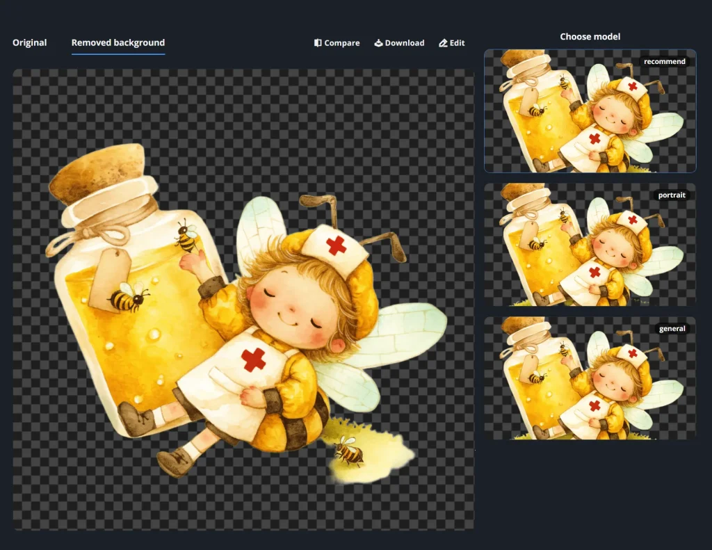Screen dimensions: 712x550
Task: Open the editor via Edit text
Action: coord(457,43)
